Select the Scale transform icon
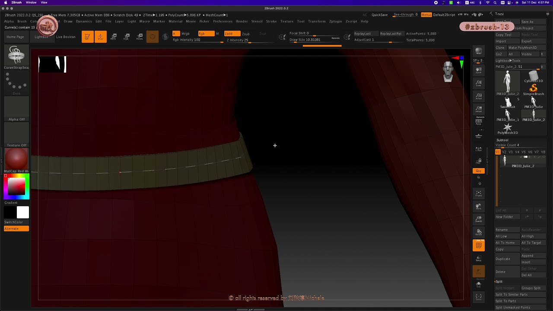The image size is (553, 311). [x=126, y=37]
